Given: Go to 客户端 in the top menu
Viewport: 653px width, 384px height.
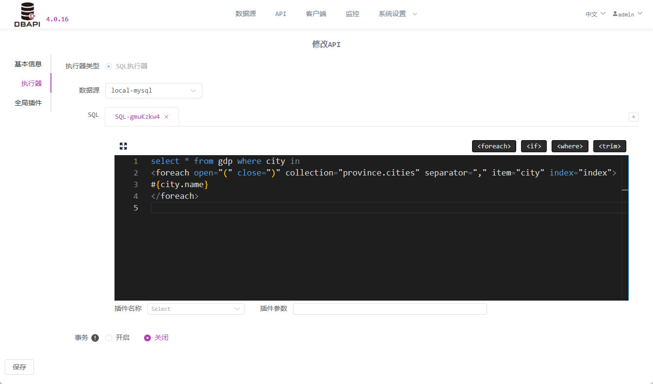Looking at the screenshot, I should pyautogui.click(x=316, y=14).
